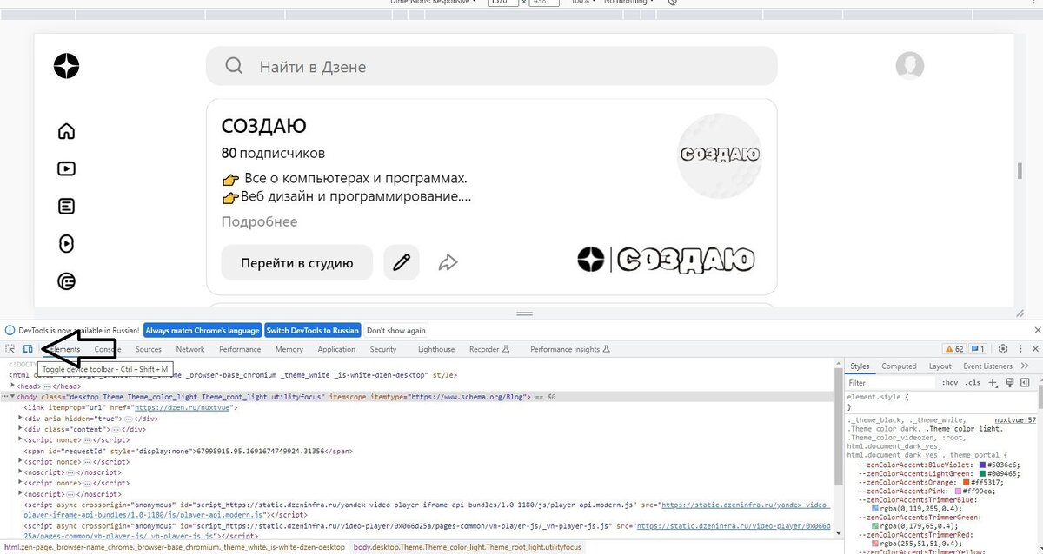
Task: Open the Home icon in Dzen sidebar
Action: pos(66,131)
